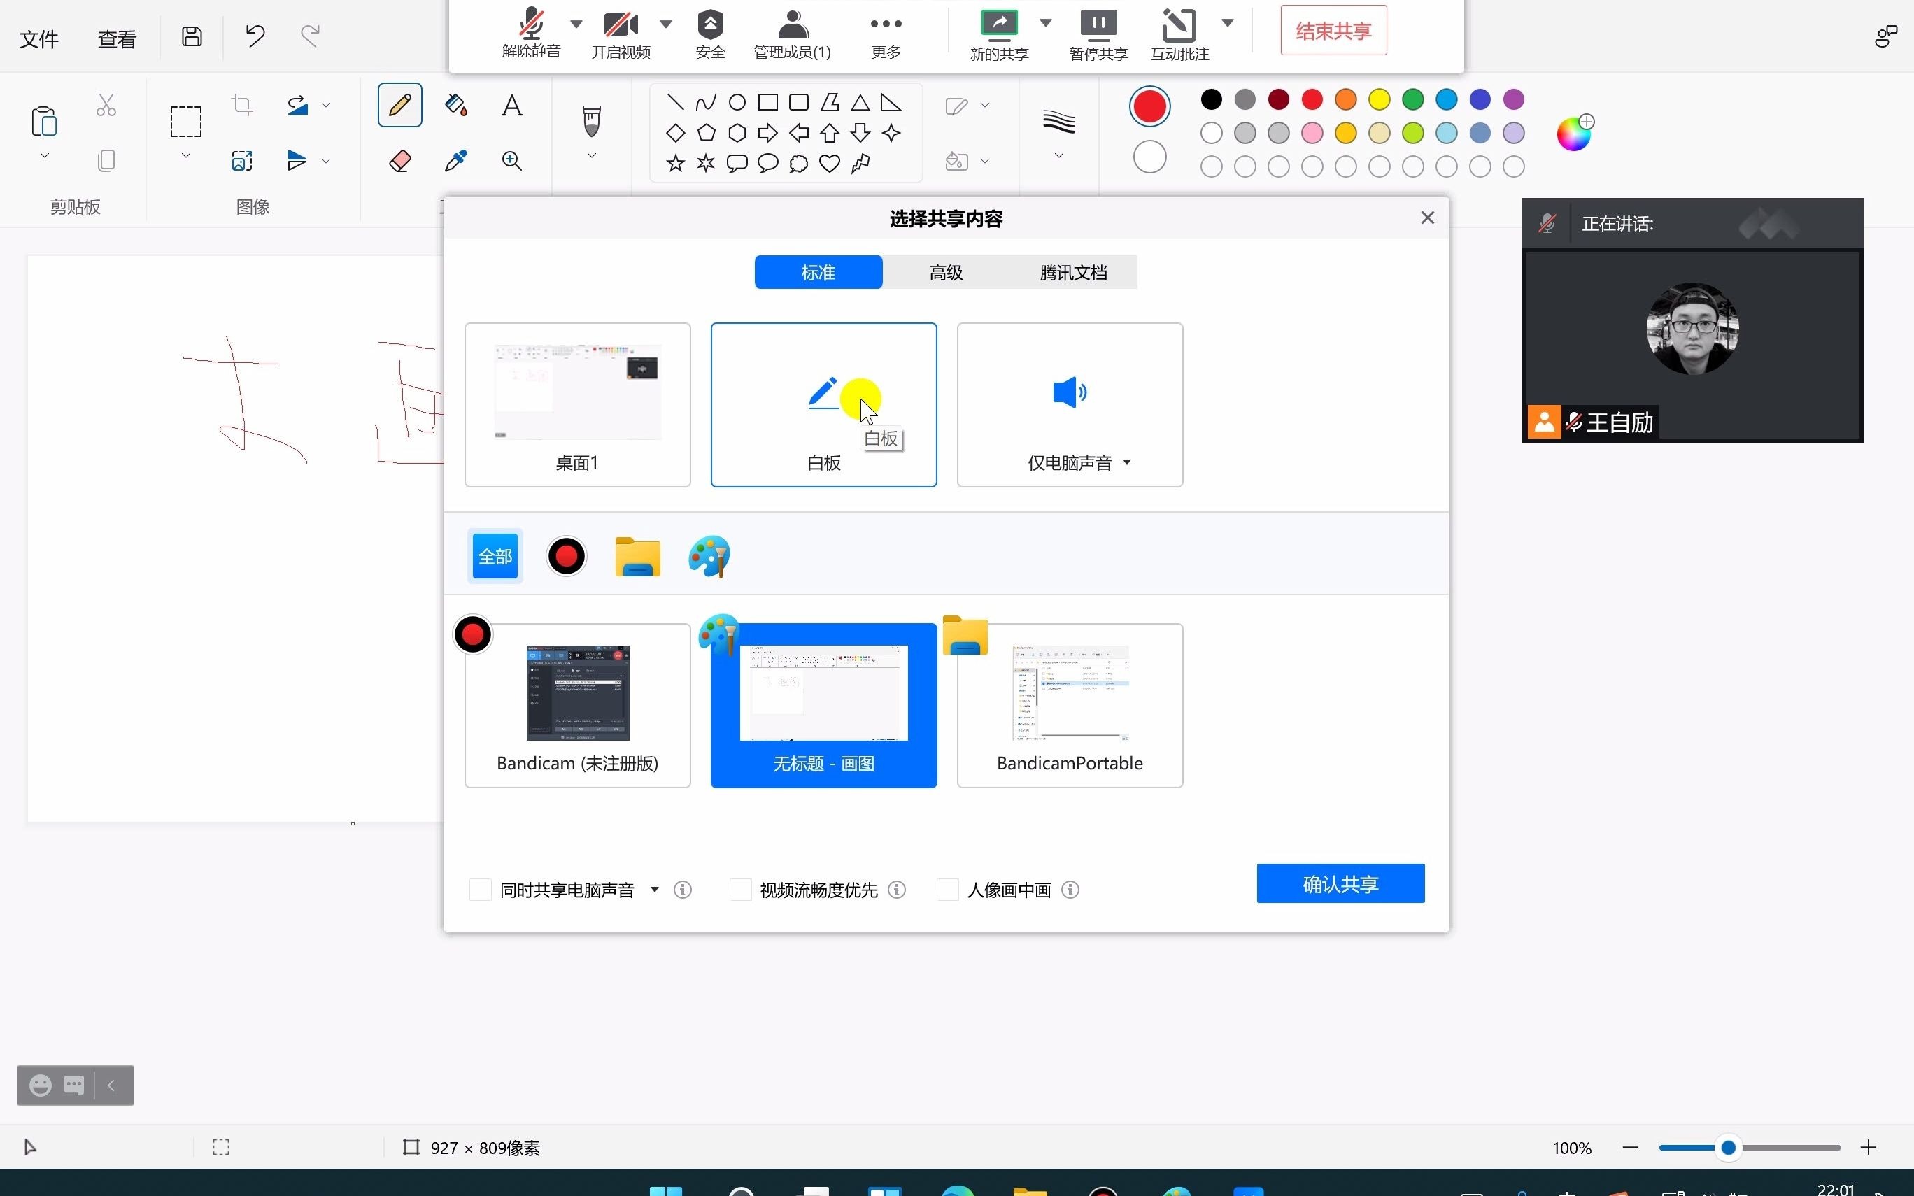
Task: Expand the brushes dropdown
Action: pos(592,157)
